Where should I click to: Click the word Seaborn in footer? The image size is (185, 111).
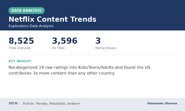[x=74, y=104]
